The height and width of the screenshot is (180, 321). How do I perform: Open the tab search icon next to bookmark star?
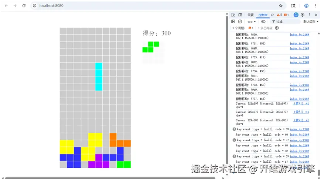coord(293,6)
